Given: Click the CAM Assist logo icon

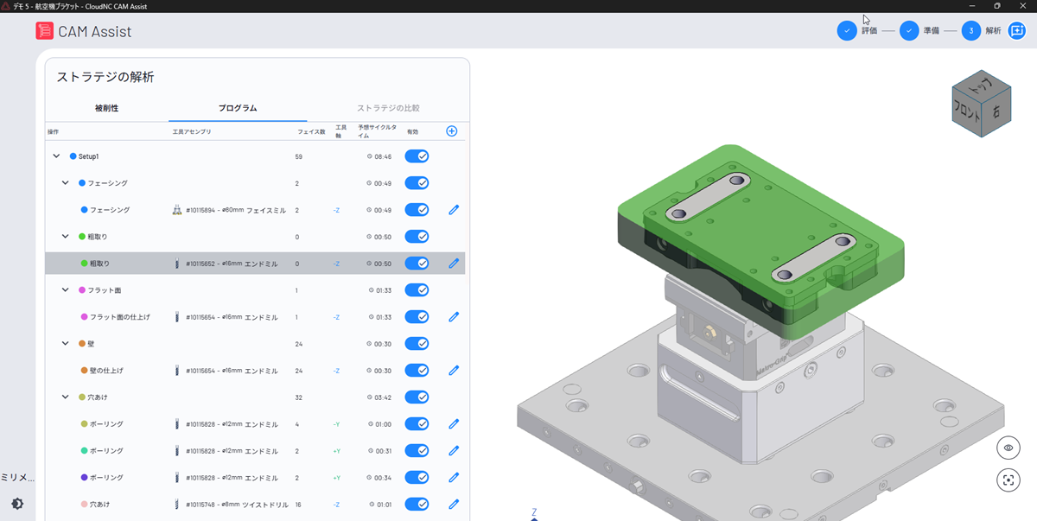Looking at the screenshot, I should (44, 31).
